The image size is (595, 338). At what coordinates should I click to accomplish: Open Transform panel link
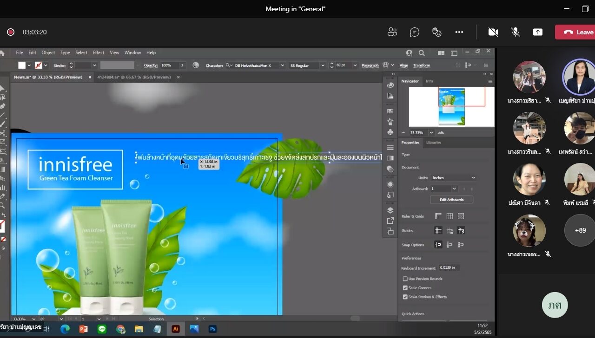tap(422, 65)
